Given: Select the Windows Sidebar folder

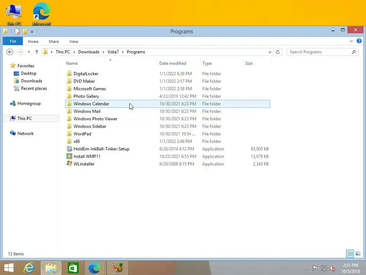Looking at the screenshot, I should 168,126.
